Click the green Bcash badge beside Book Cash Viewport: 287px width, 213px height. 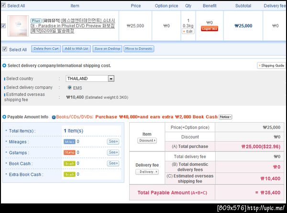pyautogui.click(x=69, y=163)
